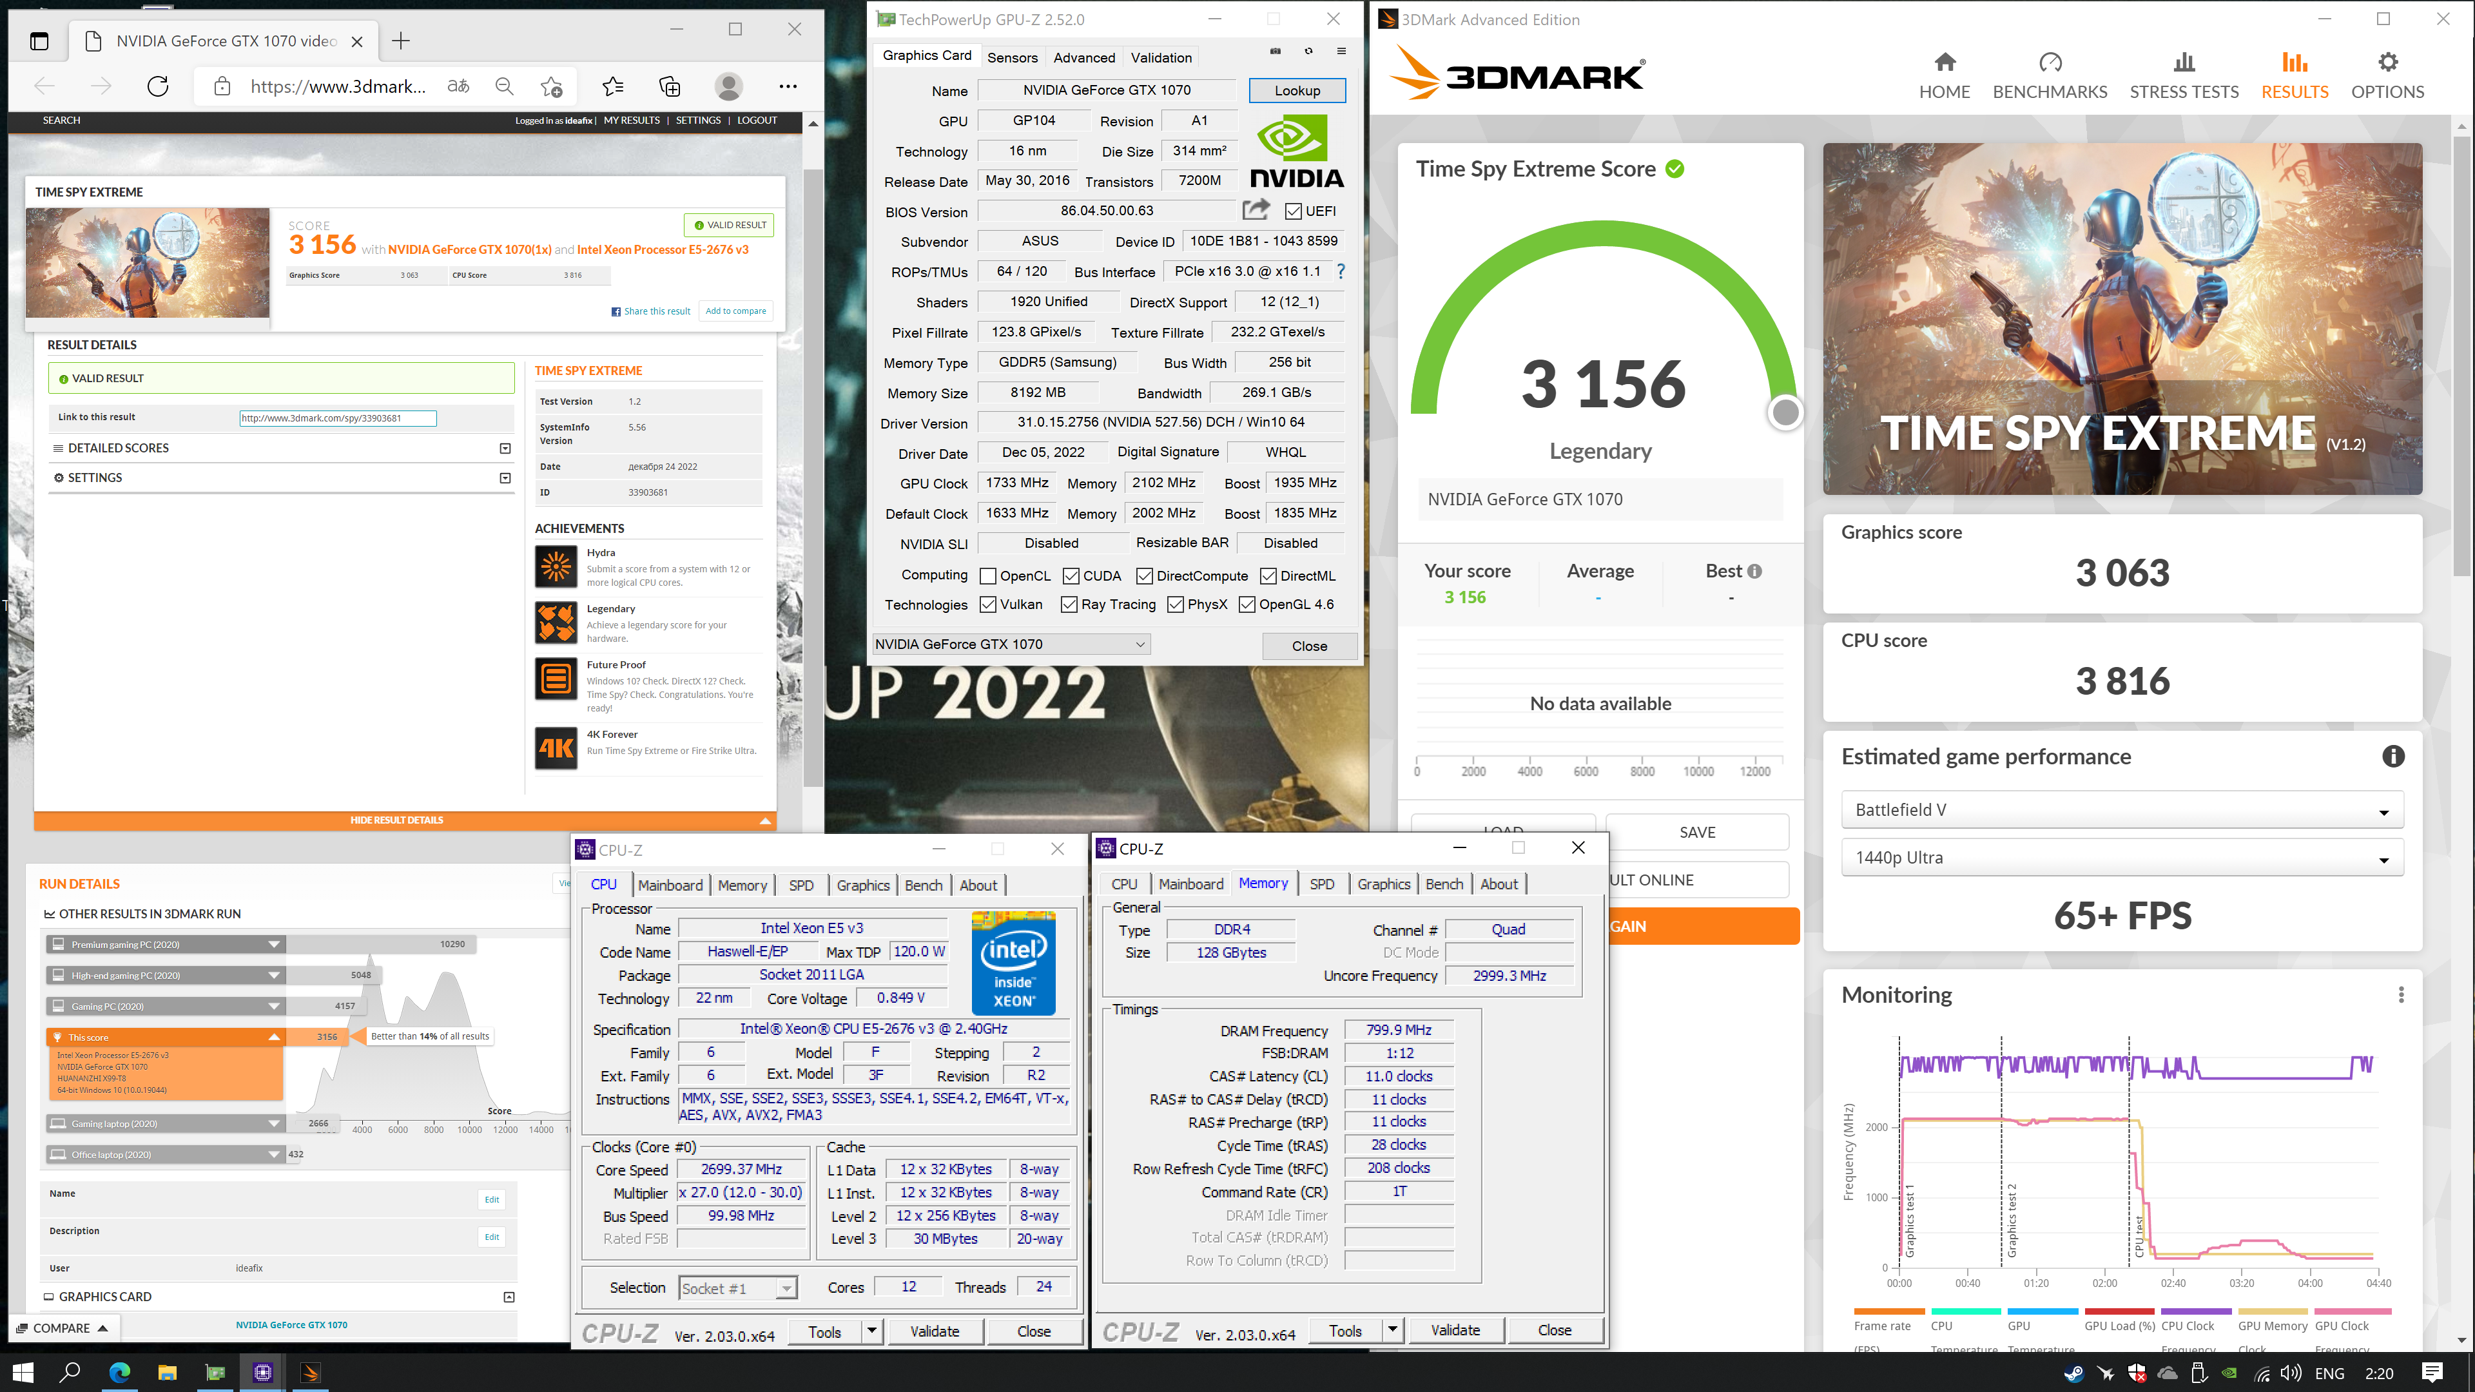The width and height of the screenshot is (2475, 1392).
Task: Click the result link URL field
Action: click(337, 418)
